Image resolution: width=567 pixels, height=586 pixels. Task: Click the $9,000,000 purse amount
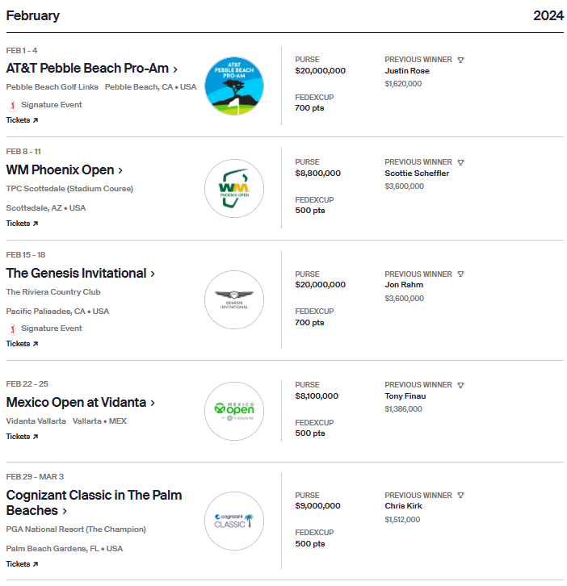tap(317, 506)
